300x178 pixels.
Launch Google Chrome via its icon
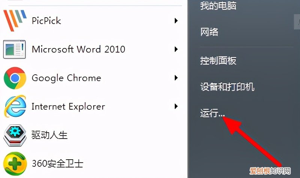coord(15,78)
